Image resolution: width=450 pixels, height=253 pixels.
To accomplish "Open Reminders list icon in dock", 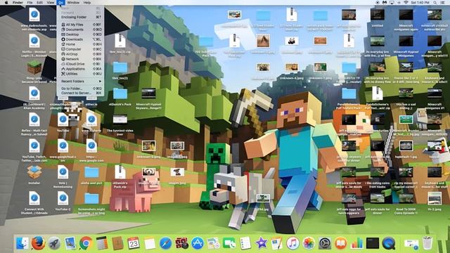I will click(x=245, y=244).
